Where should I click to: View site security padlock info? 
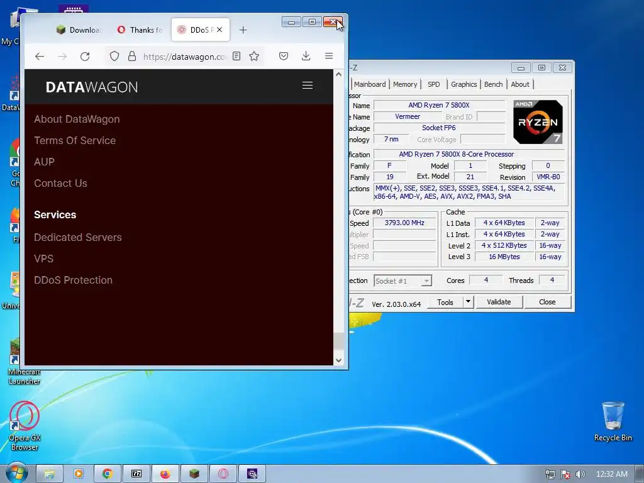click(x=132, y=56)
